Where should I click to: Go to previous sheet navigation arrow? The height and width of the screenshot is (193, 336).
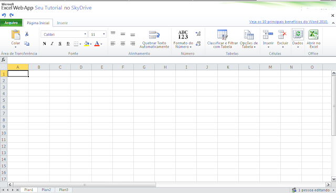point(8,190)
